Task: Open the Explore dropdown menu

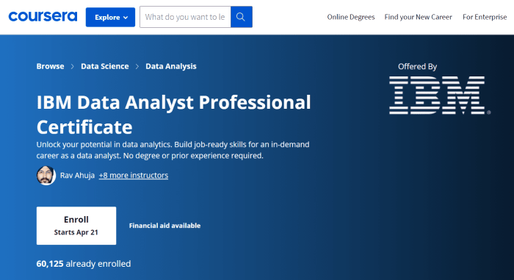Action: tap(110, 17)
